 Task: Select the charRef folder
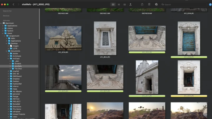click(x=16, y=71)
